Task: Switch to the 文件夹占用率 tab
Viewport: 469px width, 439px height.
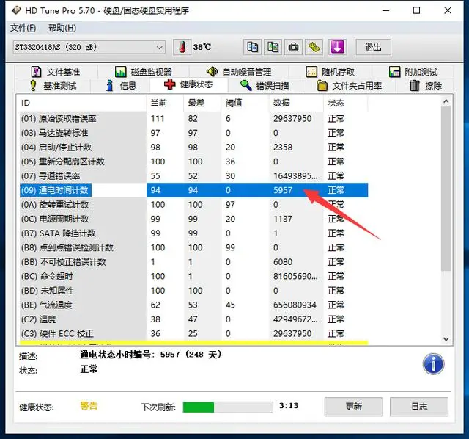Action: click(350, 86)
